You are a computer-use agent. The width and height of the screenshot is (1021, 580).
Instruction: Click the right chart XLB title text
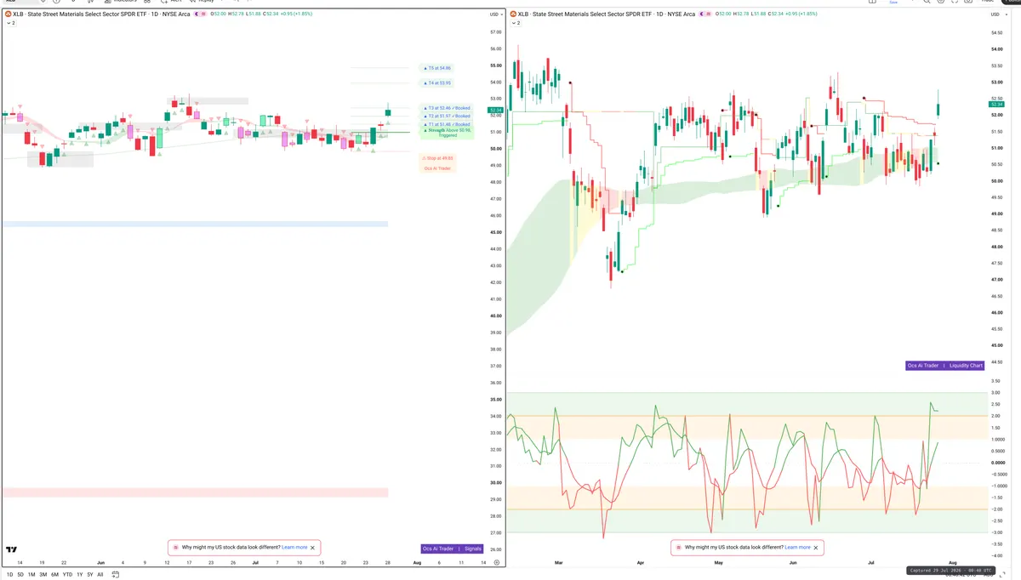[607, 14]
